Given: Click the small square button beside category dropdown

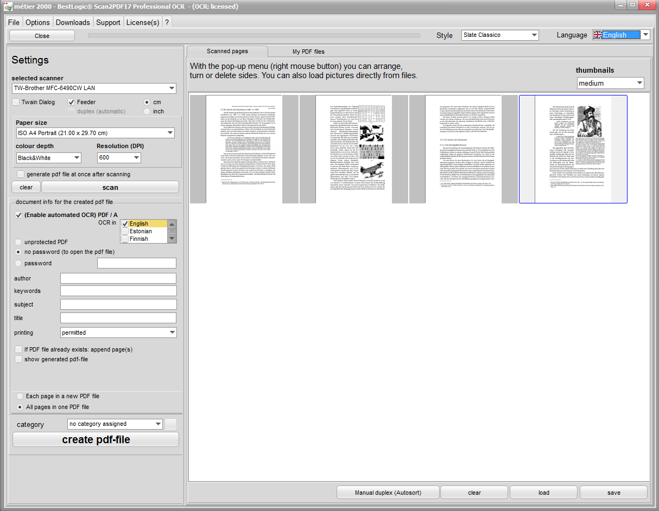Looking at the screenshot, I should [171, 424].
